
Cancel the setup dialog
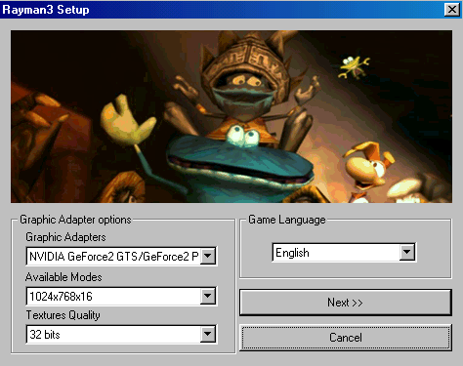(x=346, y=338)
